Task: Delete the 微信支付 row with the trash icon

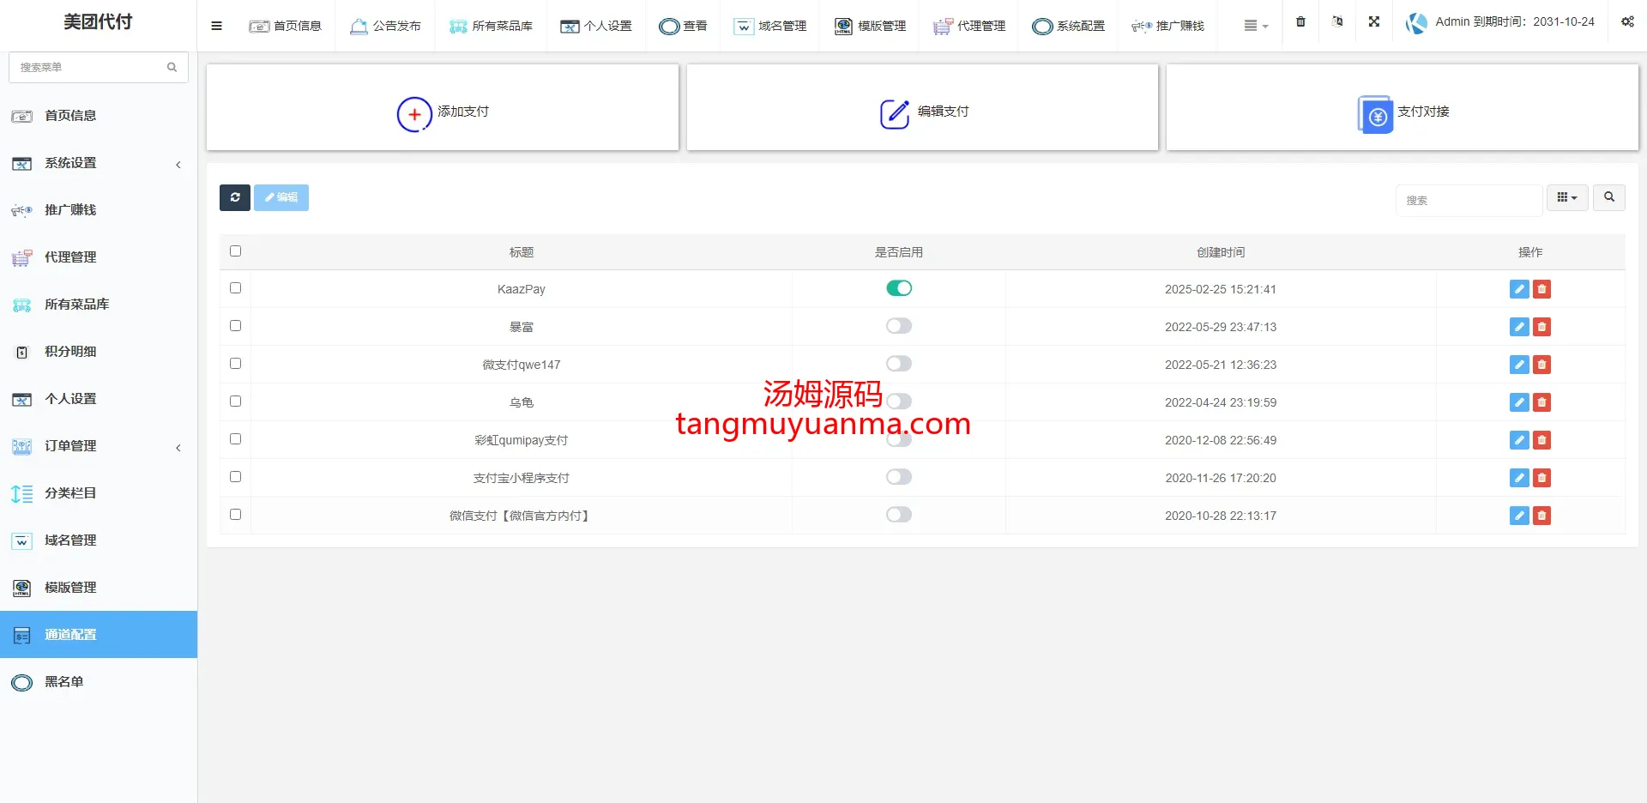Action: (1541, 516)
